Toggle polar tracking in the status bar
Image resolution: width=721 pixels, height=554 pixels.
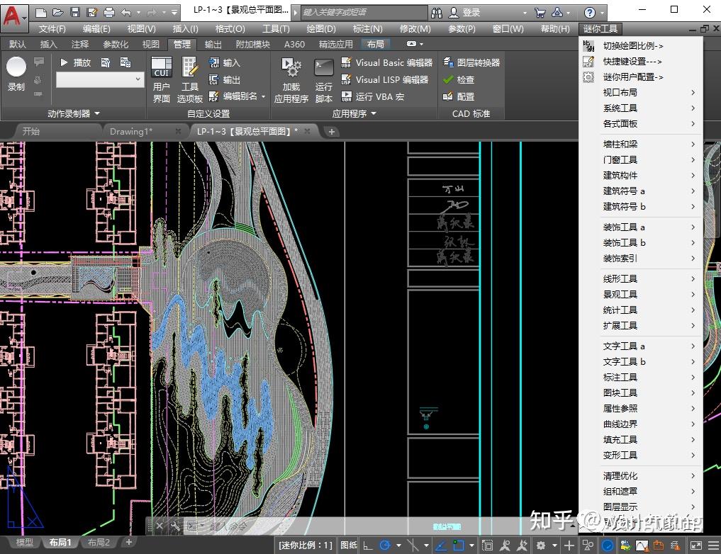(386, 545)
